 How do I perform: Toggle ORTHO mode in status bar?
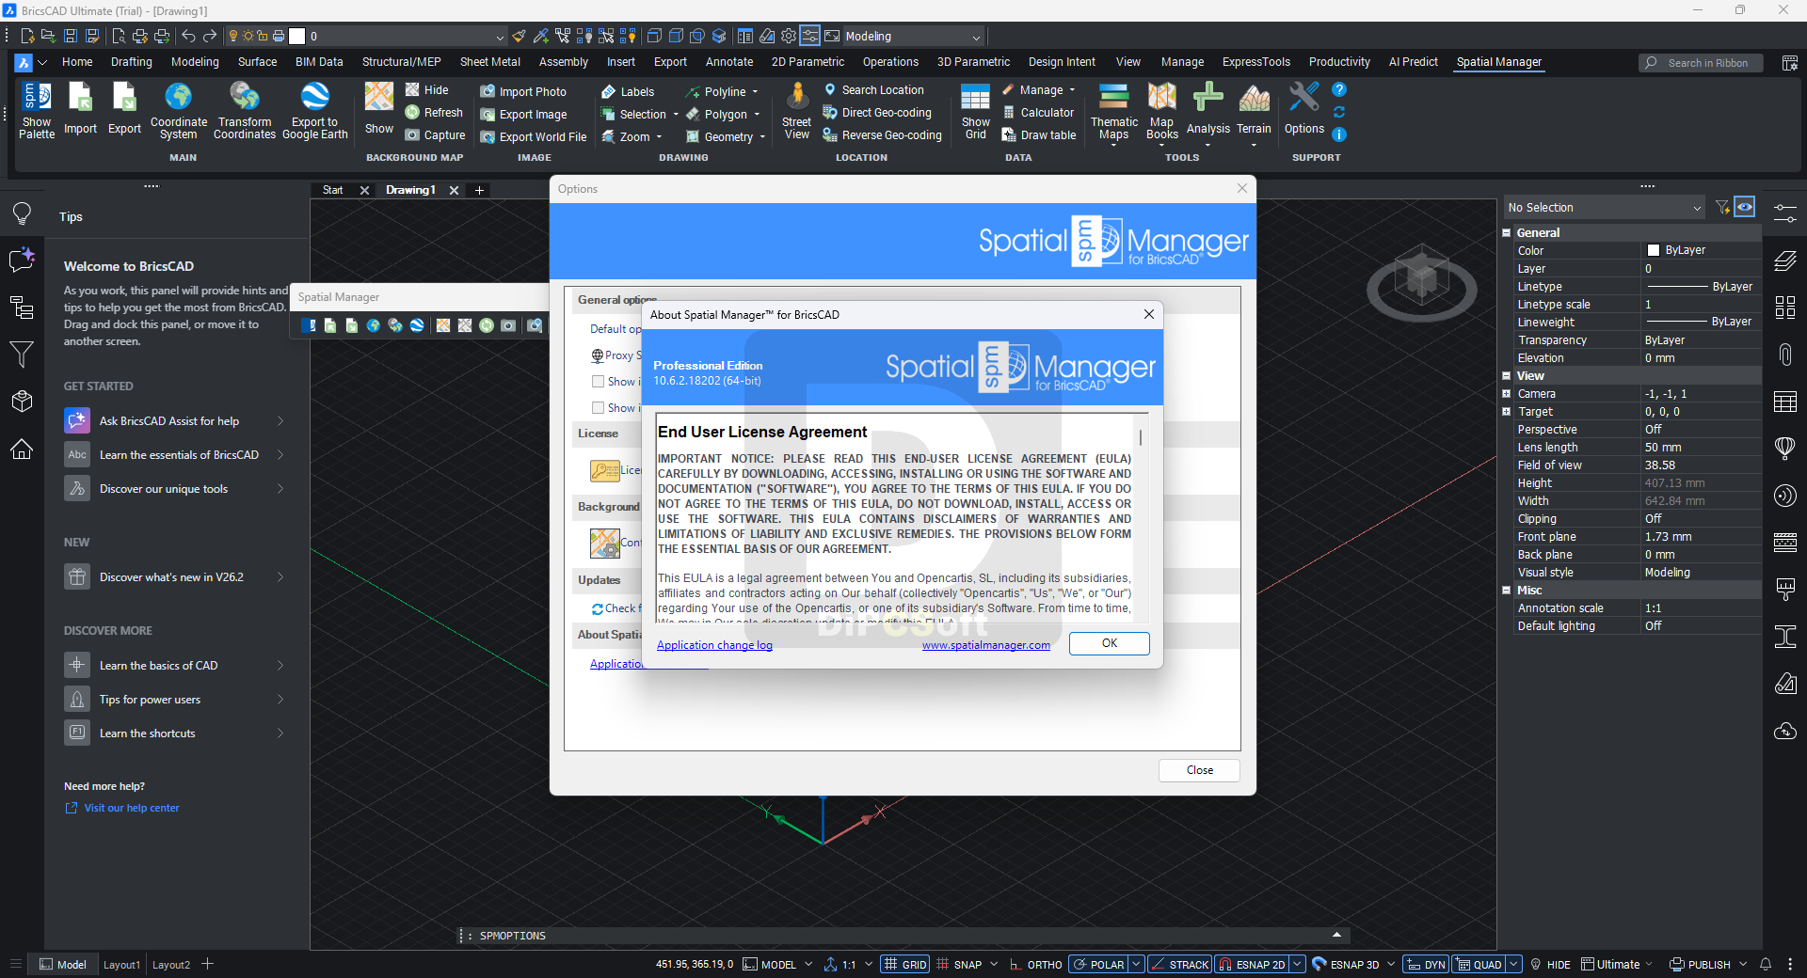pos(1035,964)
